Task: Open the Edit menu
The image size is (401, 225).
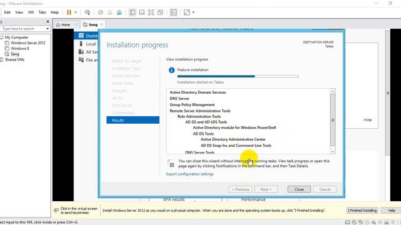Action: [7, 12]
